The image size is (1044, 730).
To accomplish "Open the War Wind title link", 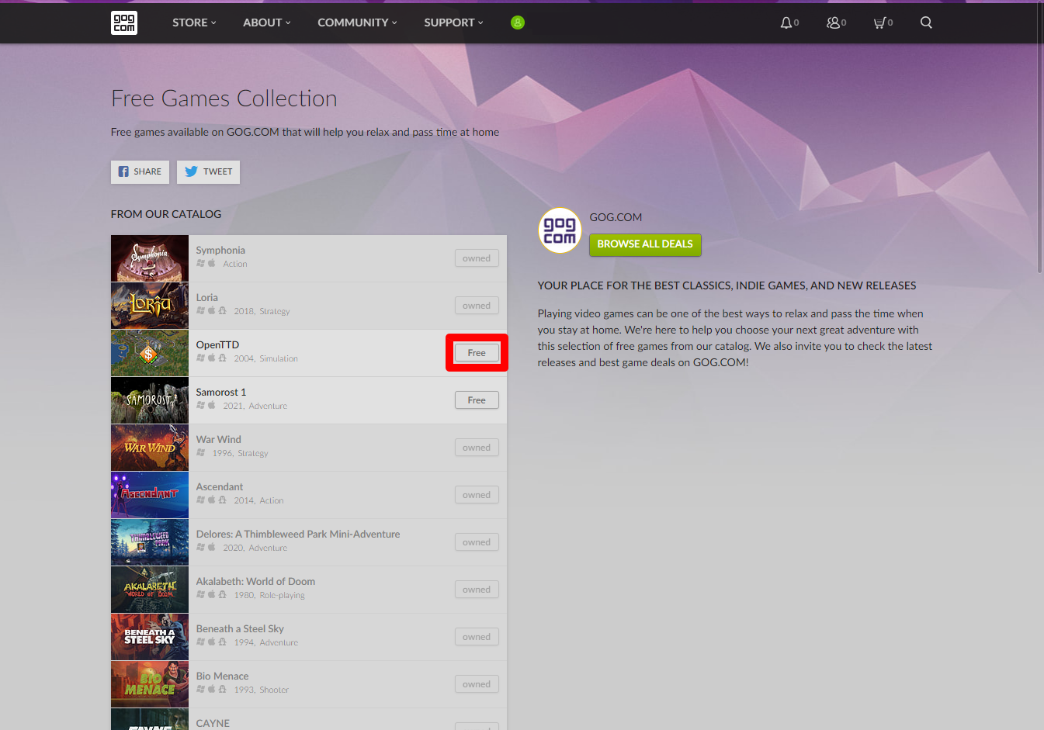I will (x=219, y=439).
